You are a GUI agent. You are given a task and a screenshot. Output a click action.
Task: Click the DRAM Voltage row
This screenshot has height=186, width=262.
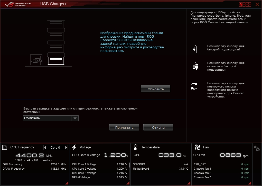[100, 177]
